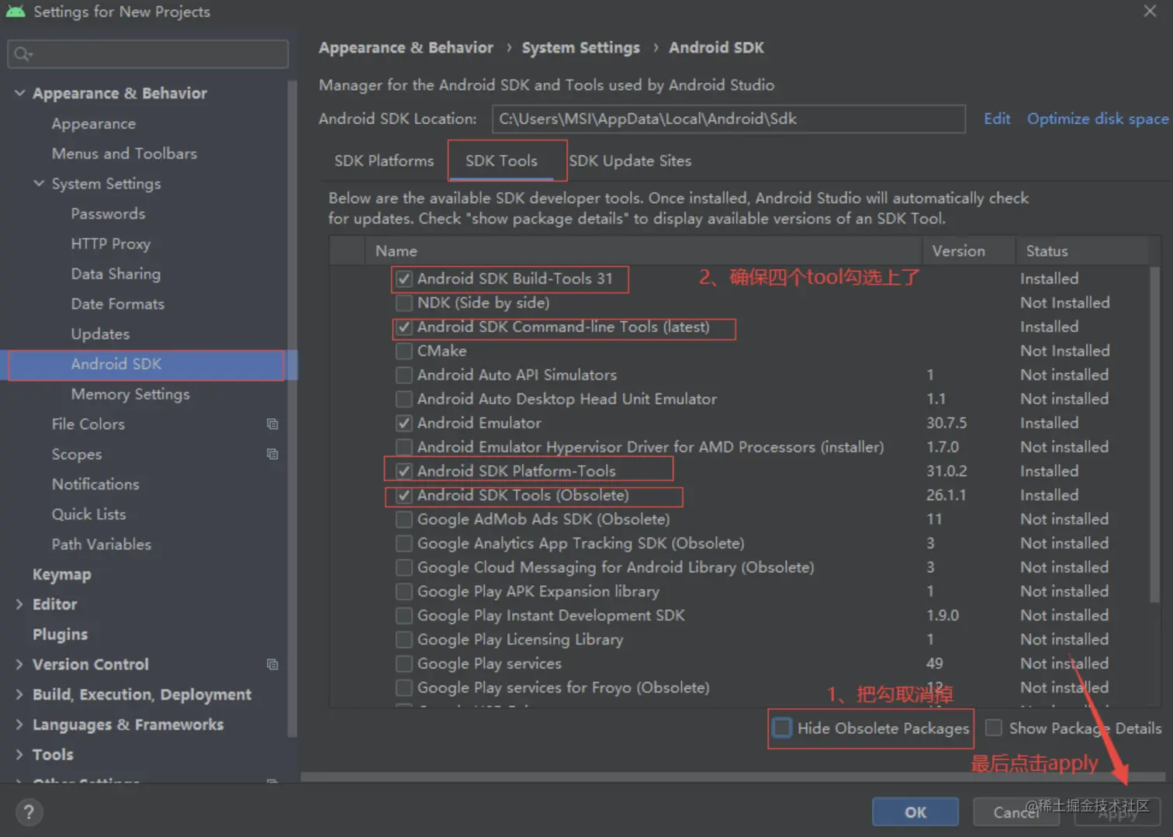The width and height of the screenshot is (1173, 837).
Task: Expand the Tools settings node
Action: 19,755
